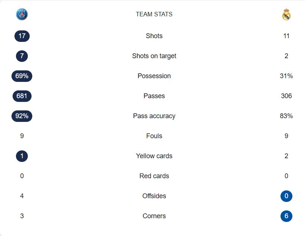Click Real Madrid's corners badge showing 6
Viewport: 305px width, 236px height.
(x=286, y=216)
